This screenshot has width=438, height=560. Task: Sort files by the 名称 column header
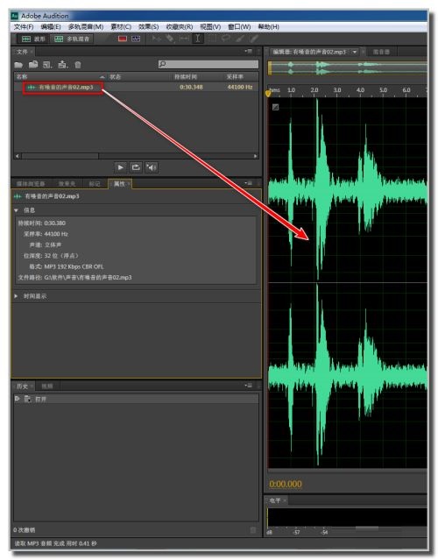22,77
